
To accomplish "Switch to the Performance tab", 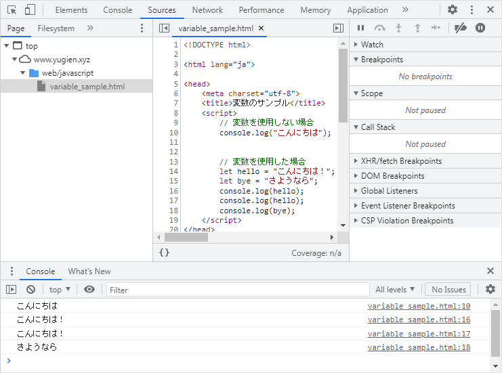I will point(262,10).
